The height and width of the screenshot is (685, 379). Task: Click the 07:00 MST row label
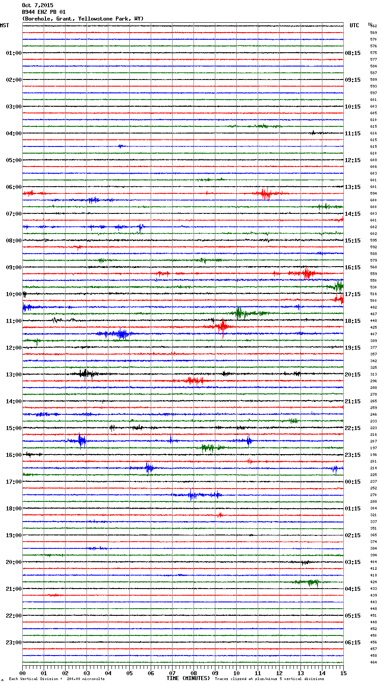(x=14, y=214)
